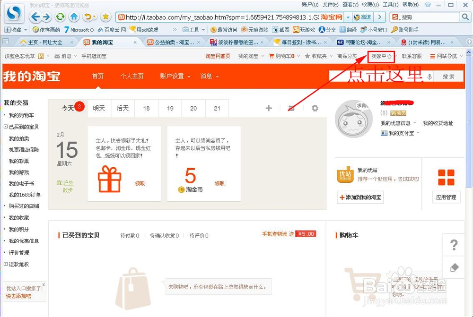Open 工具(T) browser menu
Viewport: 473px width, 317px height.
click(390, 5)
